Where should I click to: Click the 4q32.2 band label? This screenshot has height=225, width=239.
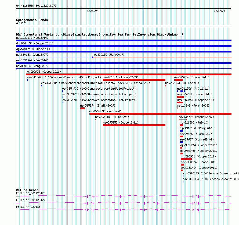[x=21, y=23]
